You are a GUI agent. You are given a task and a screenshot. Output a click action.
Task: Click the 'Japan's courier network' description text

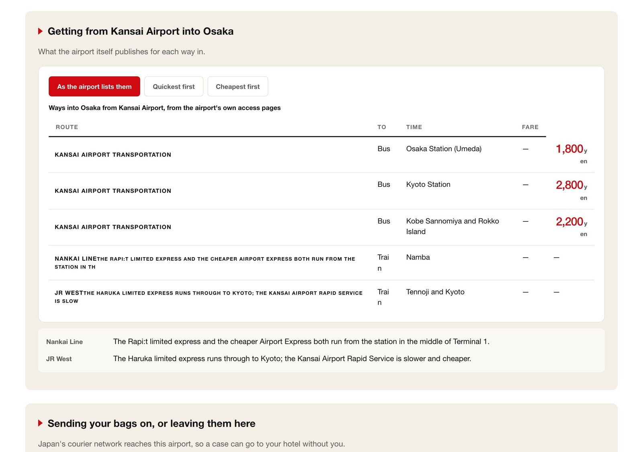click(x=191, y=444)
